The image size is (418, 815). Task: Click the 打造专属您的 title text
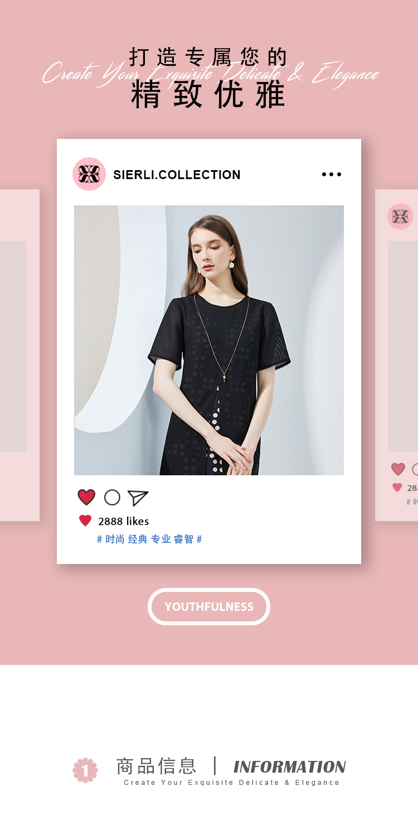209,57
